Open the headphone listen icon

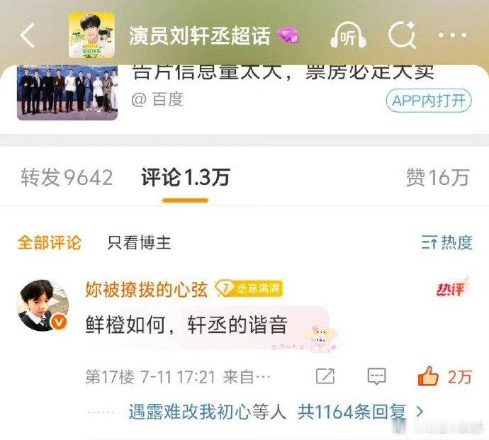(x=348, y=35)
